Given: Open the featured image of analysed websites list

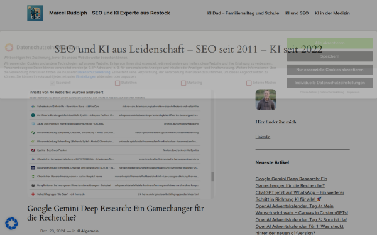Looking at the screenshot, I should pyautogui.click(x=121, y=144).
